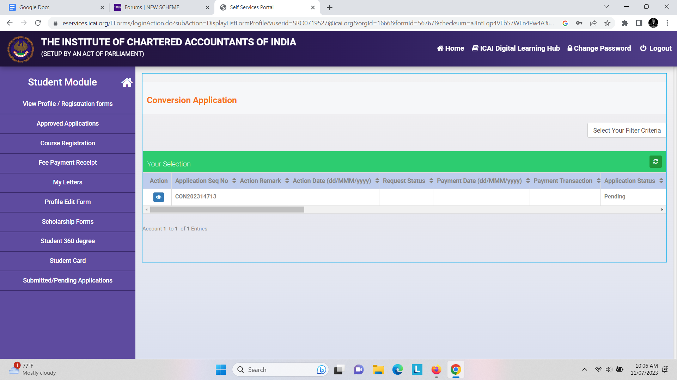
Task: Open Submitted/Pending Applications in sidebar
Action: [x=68, y=280]
